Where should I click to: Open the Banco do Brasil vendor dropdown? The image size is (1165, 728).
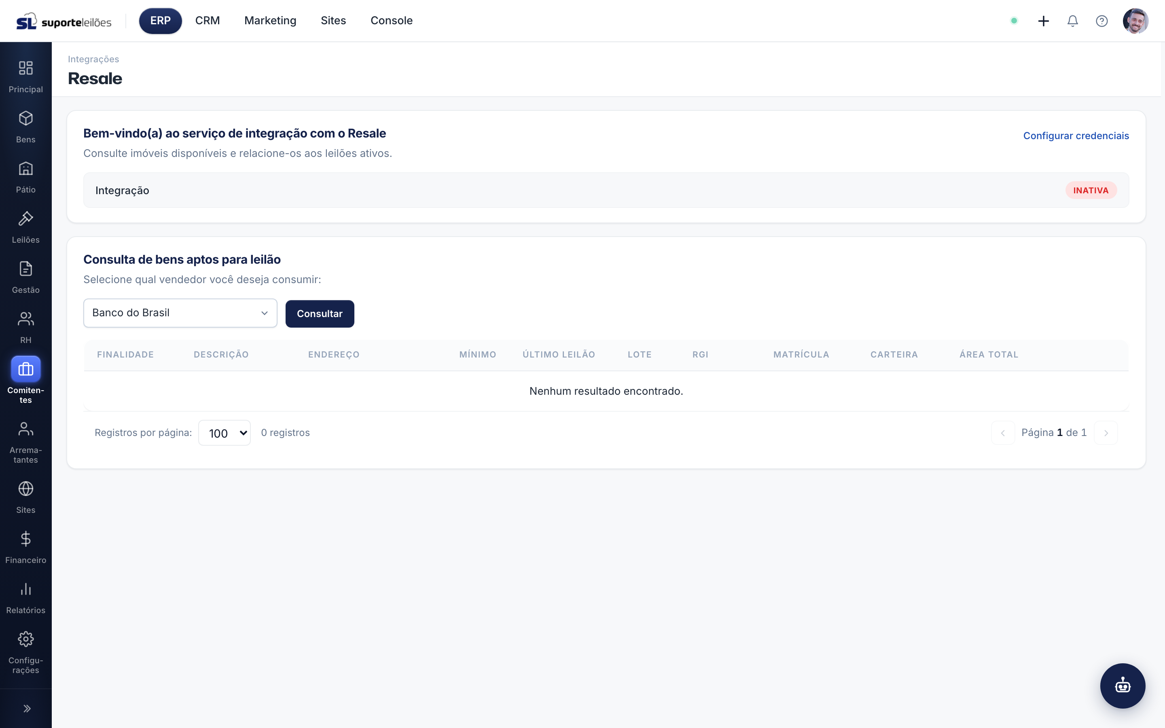coord(180,313)
